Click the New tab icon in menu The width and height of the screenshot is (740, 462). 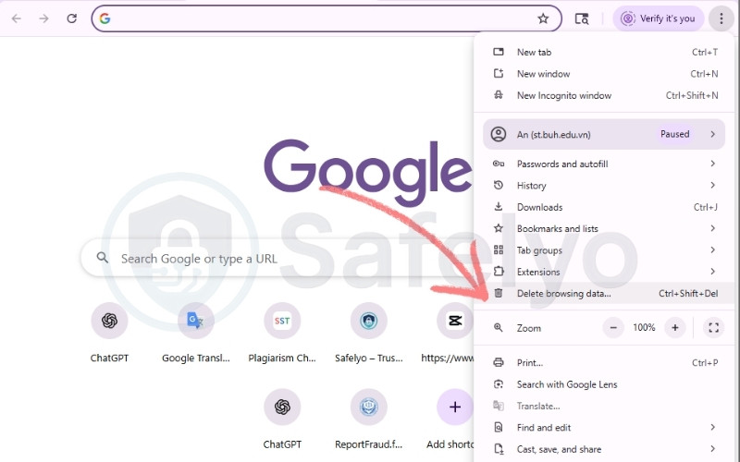pos(499,52)
